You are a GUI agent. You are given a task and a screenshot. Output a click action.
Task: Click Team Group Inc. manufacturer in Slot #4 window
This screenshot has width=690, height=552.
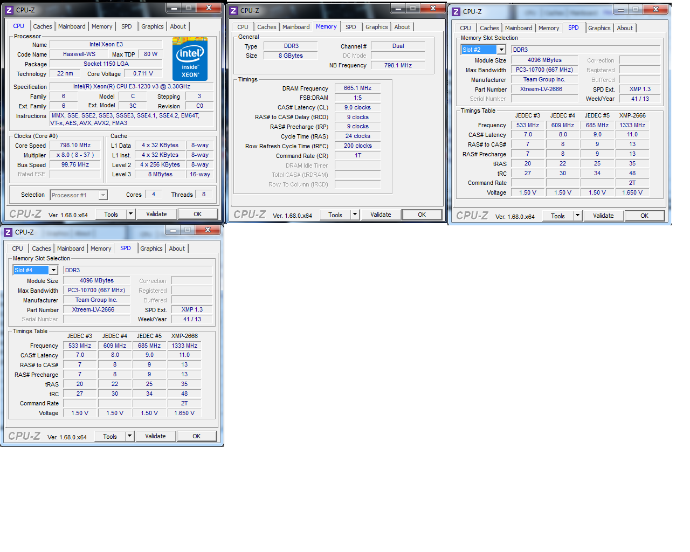point(96,300)
